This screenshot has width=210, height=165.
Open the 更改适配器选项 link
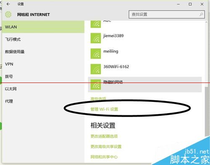tap(104, 136)
